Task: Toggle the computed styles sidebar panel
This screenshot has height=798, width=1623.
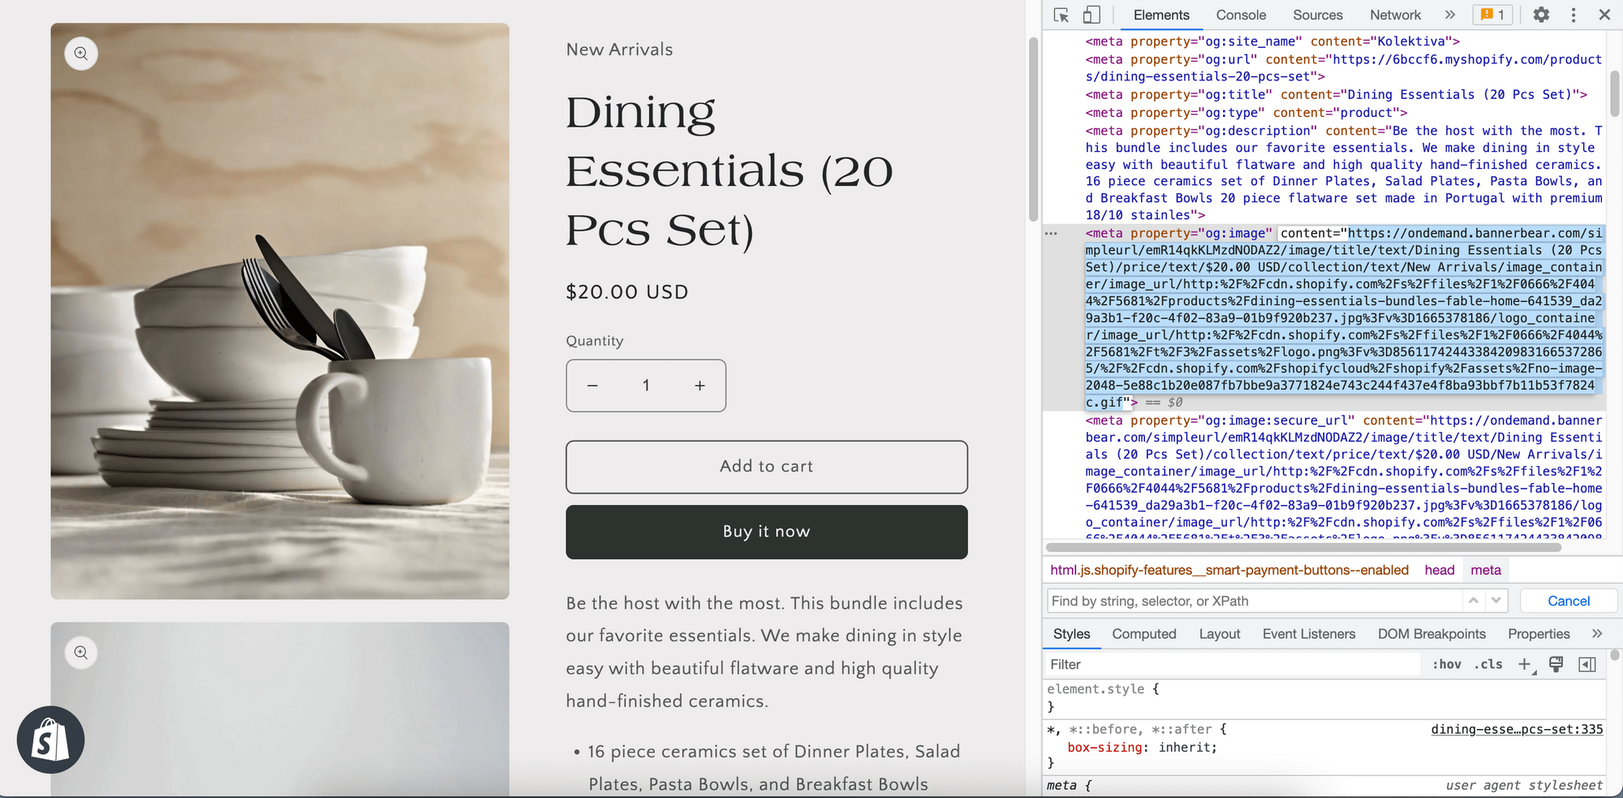Action: coord(1587,664)
